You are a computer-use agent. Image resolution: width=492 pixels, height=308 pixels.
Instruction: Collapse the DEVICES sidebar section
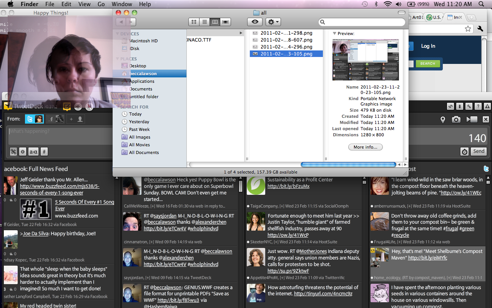coord(118,34)
